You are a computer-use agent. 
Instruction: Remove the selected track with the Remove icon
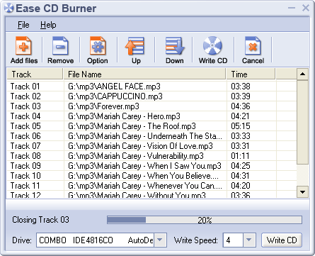tap(60, 46)
